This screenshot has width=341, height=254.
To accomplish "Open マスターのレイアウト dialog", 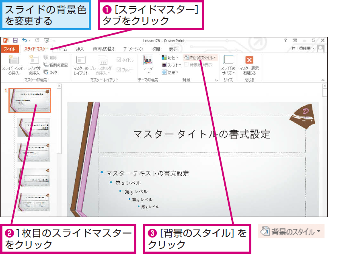I will [81, 65].
